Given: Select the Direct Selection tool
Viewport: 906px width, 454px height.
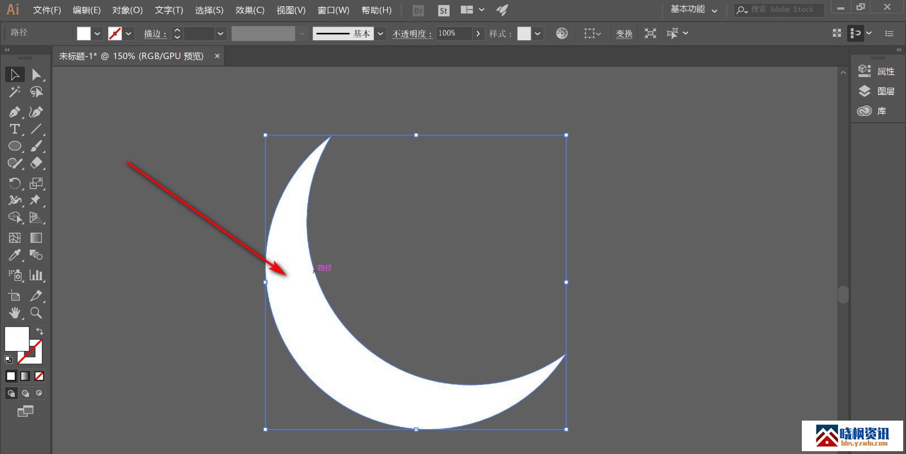Looking at the screenshot, I should [x=36, y=75].
